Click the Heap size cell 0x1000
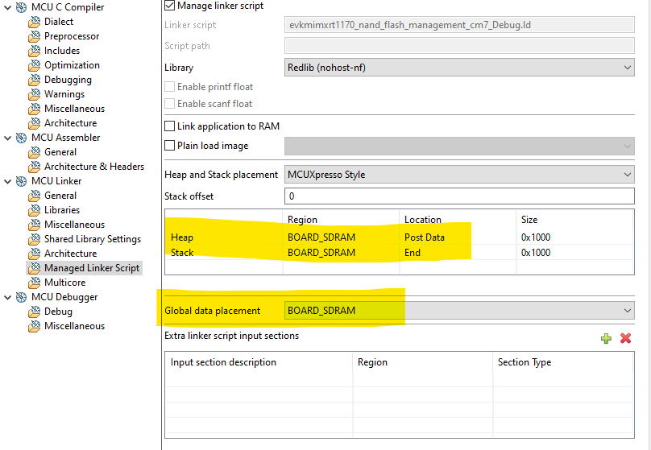The width and height of the screenshot is (651, 450). (536, 237)
